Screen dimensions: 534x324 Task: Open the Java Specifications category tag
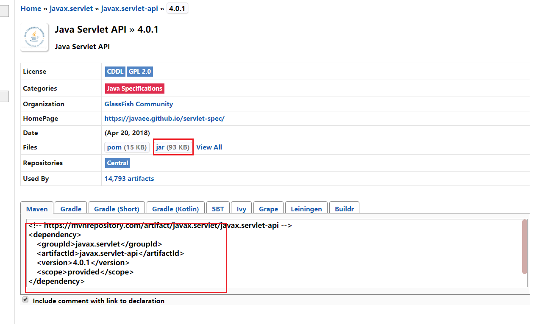(x=134, y=89)
